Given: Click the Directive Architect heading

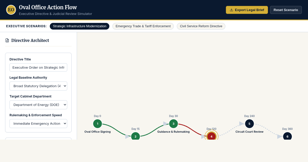Looking at the screenshot, I should pyautogui.click(x=30, y=40).
